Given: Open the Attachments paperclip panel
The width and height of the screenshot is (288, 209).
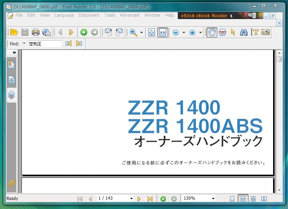Looking at the screenshot, I should pyautogui.click(x=11, y=183).
